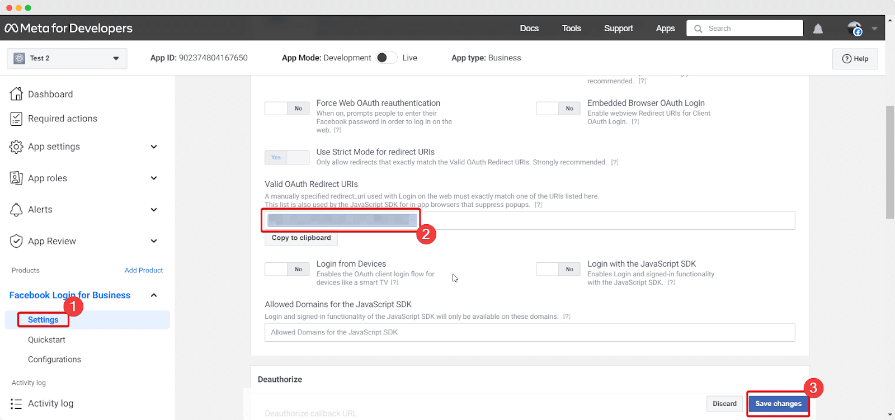Open help tooltip for Force Web OAuth reauthentication
895x420 pixels.
click(337, 130)
